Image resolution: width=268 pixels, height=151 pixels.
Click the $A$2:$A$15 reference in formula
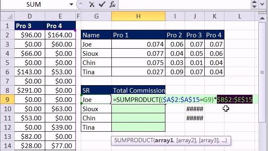[181, 99]
